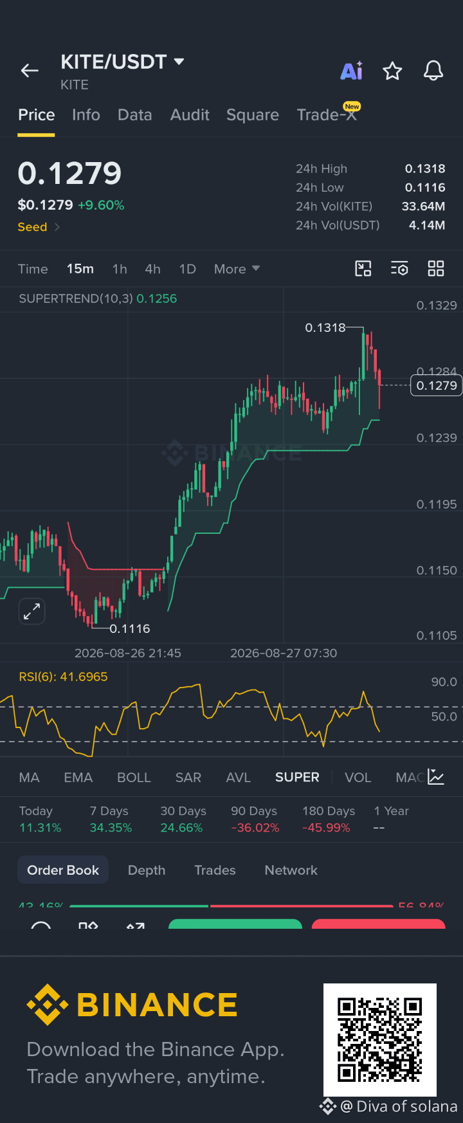Viewport: 463px width, 1123px height.
Task: Select the 1h interval
Action: tap(120, 269)
